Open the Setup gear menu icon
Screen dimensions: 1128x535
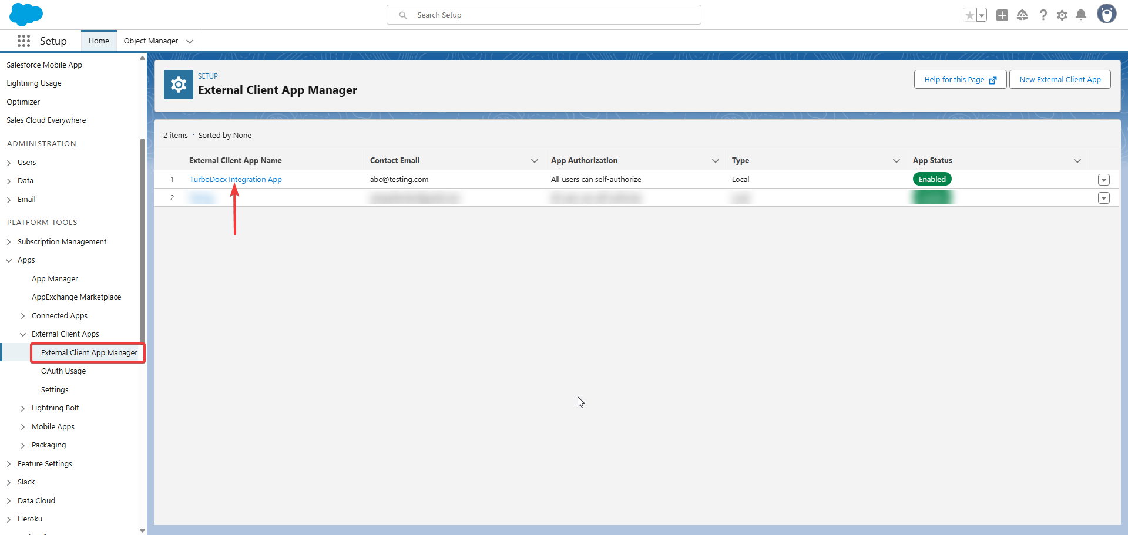(x=1062, y=15)
